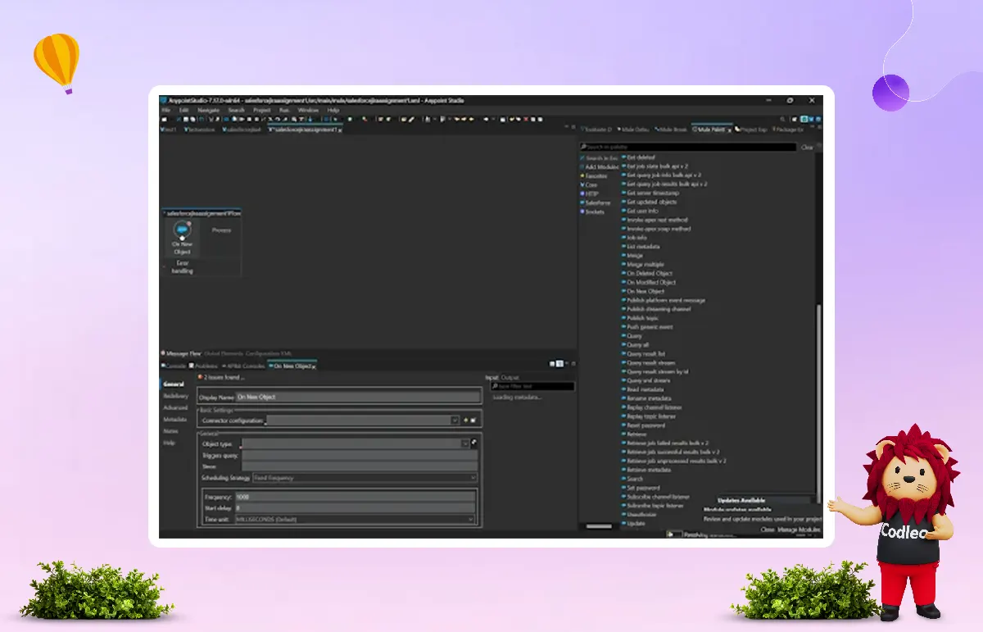Screen dimensions: 983x632
Task: Click Manage Modules in updates popup
Action: point(800,530)
